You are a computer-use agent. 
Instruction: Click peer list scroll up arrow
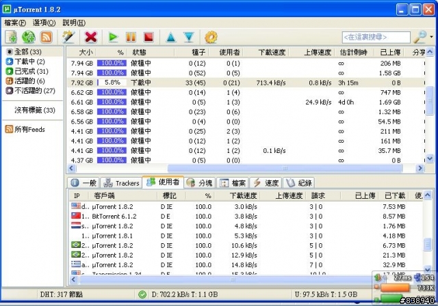tap(428, 195)
